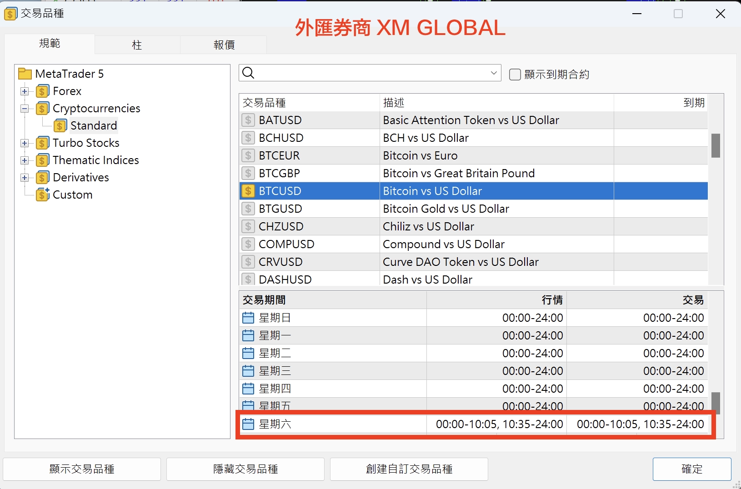741x489 pixels.
Task: Click the calendar icon for 星期六
Action: 248,424
